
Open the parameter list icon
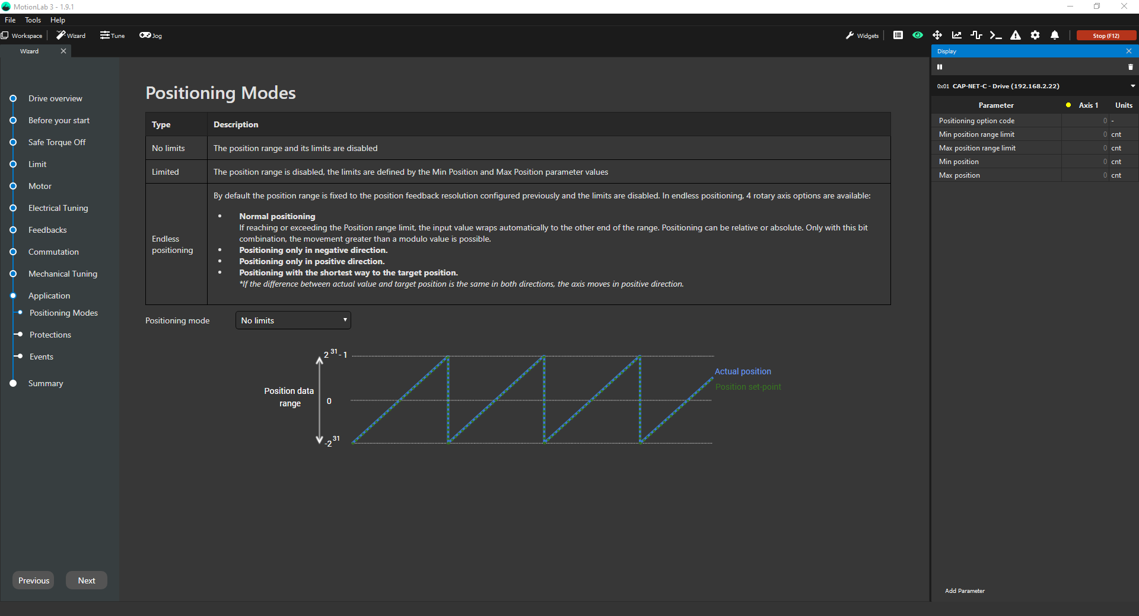tap(898, 36)
